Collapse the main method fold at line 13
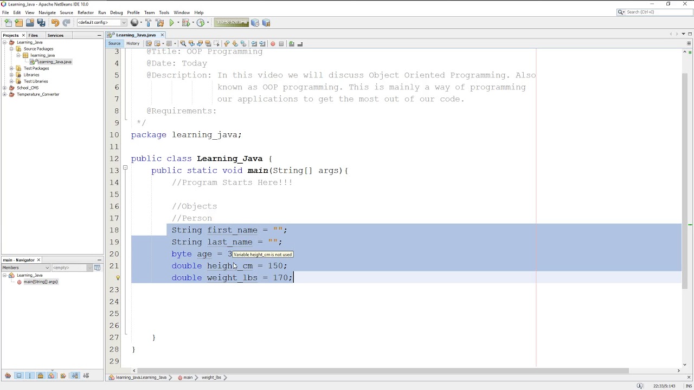This screenshot has width=694, height=390. tap(125, 168)
